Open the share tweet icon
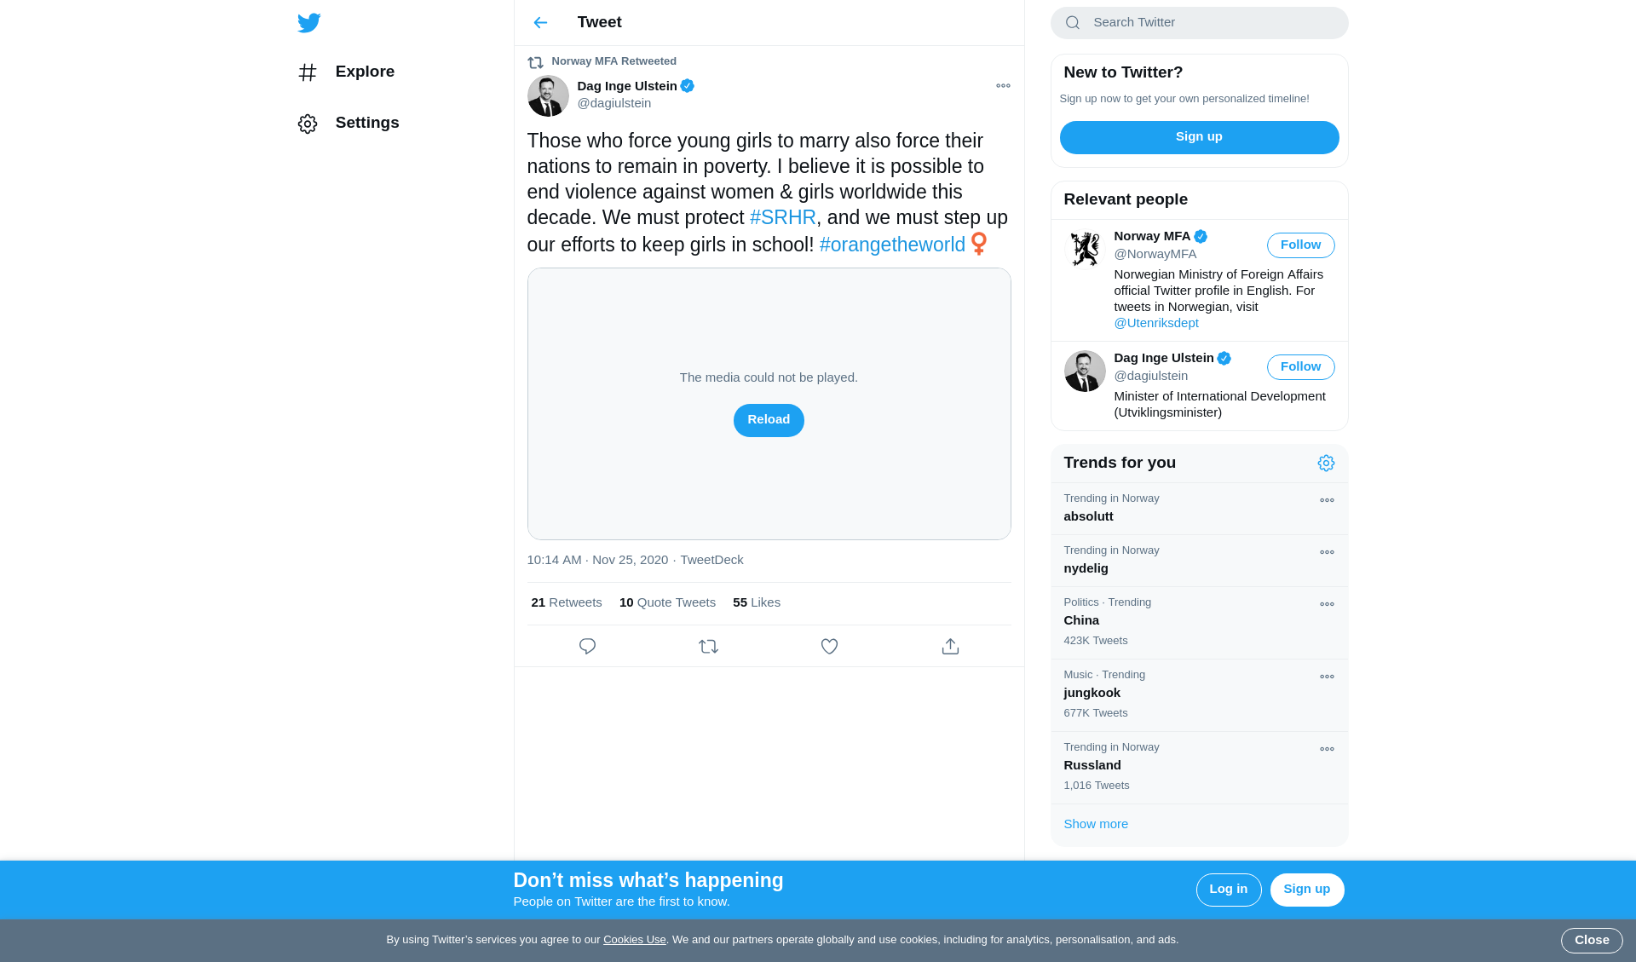Image resolution: width=1636 pixels, height=962 pixels. pos(950,647)
